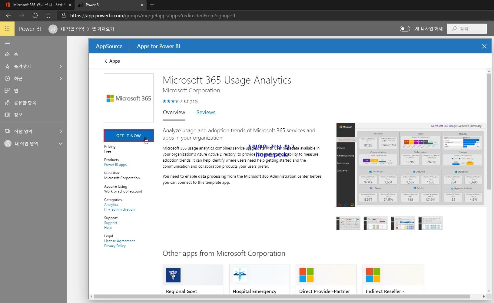The height and width of the screenshot is (303, 494).
Task: Switch to Power BI browser tab
Action: (x=111, y=5)
